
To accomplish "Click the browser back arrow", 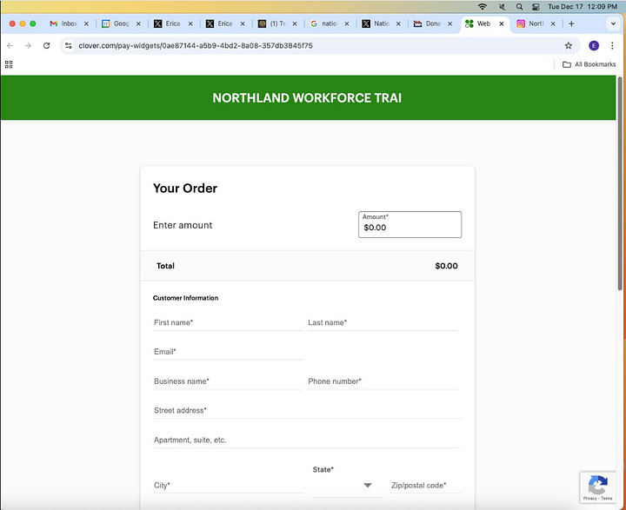I will (10, 46).
